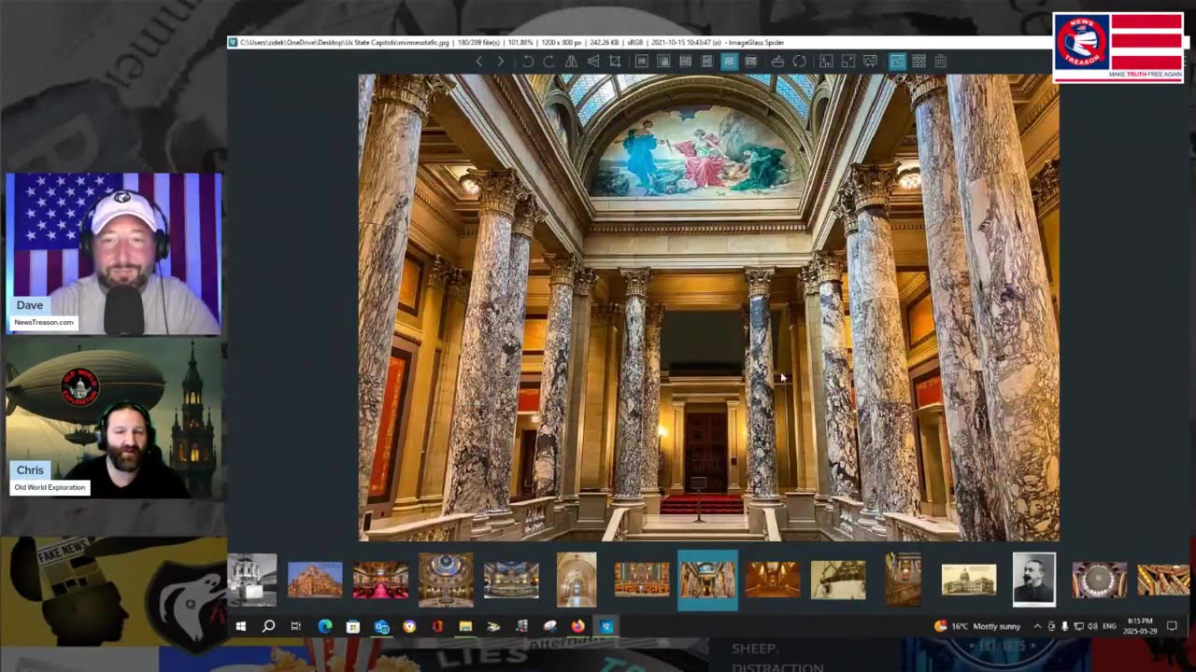Open the weather widget showing 16°C
Screen dimensions: 1196x672
tap(977, 626)
